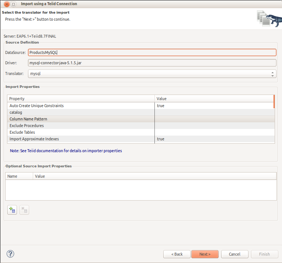Select the Auto Create Unique Constraints row
Screen dimensions: 282x263
(81, 106)
